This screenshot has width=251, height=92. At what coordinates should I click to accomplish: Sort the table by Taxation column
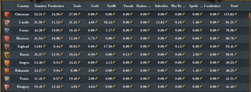(40, 6)
